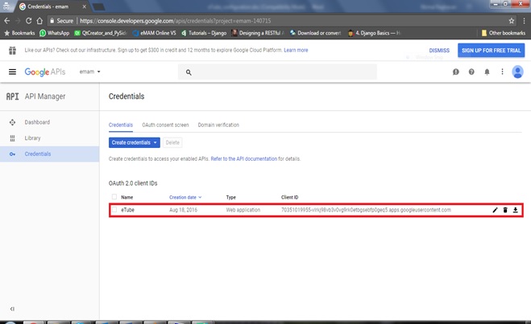
Task: Follow the Refer to the API documentation link
Action: (x=244, y=159)
